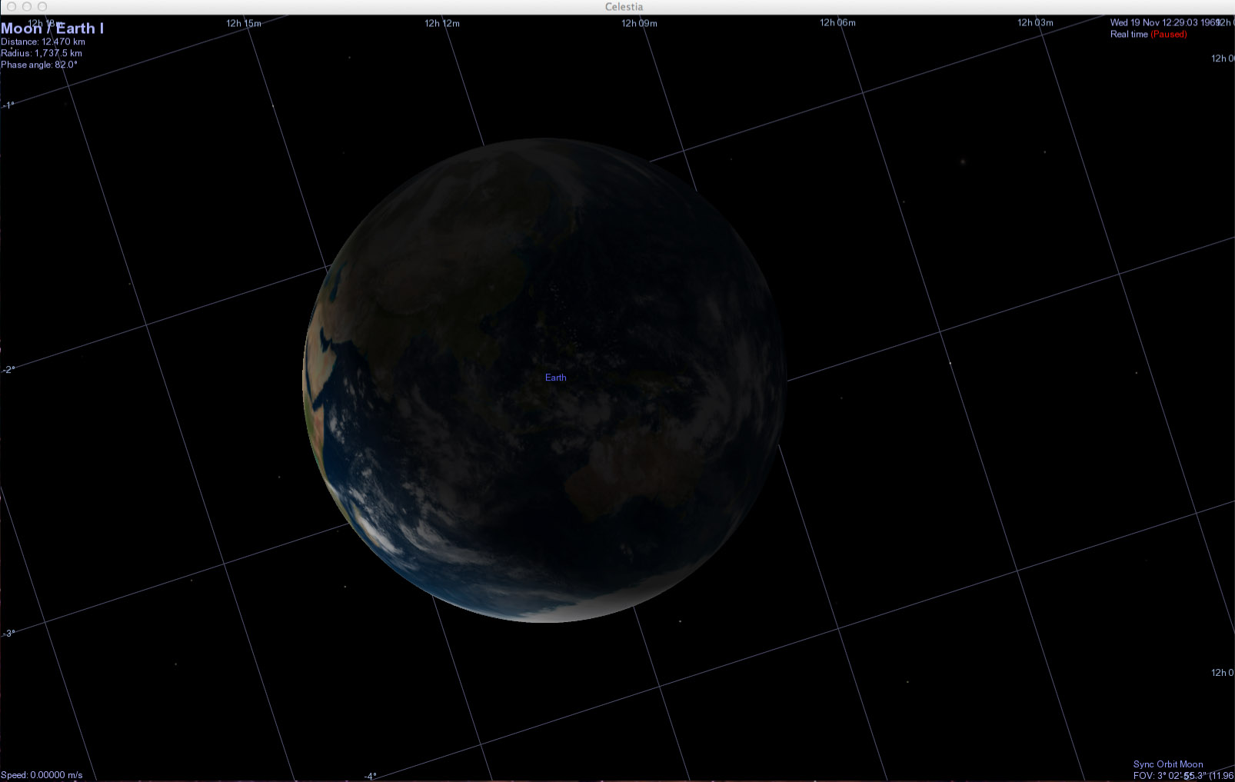Click the -2° declination label
This screenshot has width=1235, height=782.
tap(9, 370)
